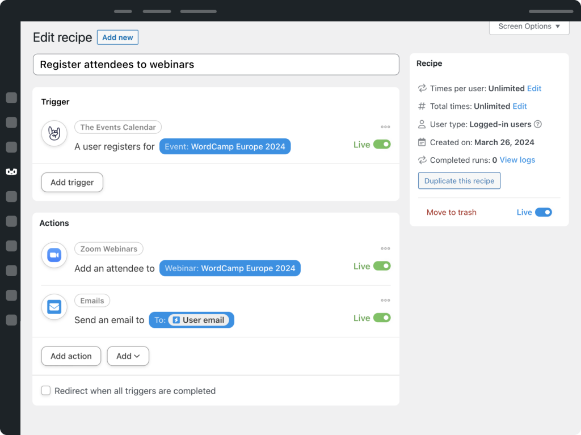The image size is (581, 435).
Task: Click the Add new button
Action: [x=117, y=37]
